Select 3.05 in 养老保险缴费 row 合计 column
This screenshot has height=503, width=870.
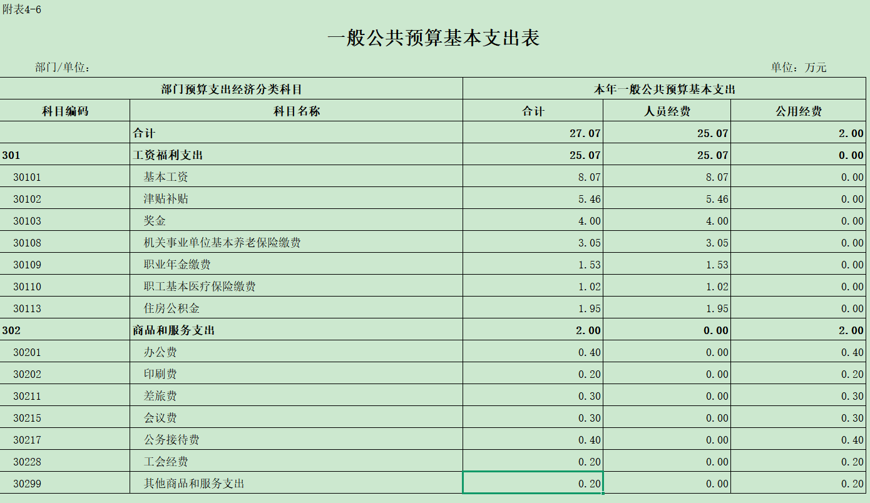(x=533, y=242)
